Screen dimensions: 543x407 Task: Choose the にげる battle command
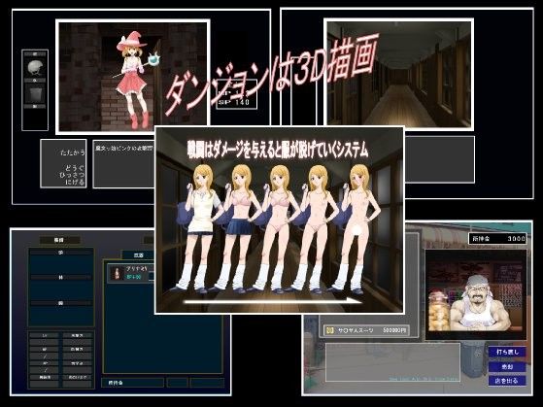click(75, 182)
